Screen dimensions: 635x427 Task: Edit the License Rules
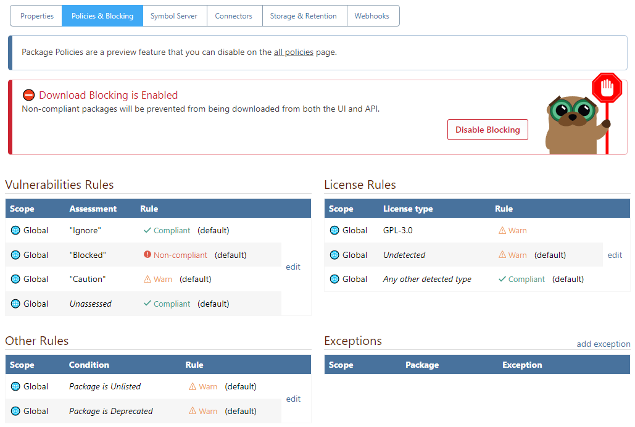pos(615,255)
